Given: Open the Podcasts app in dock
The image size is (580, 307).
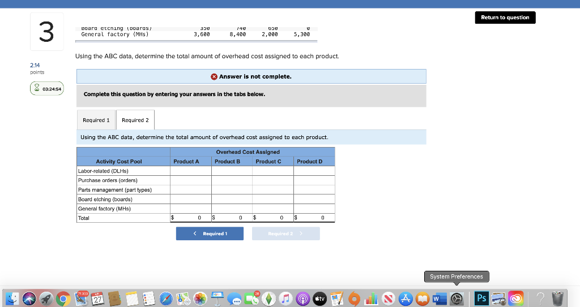Looking at the screenshot, I should (x=302, y=299).
